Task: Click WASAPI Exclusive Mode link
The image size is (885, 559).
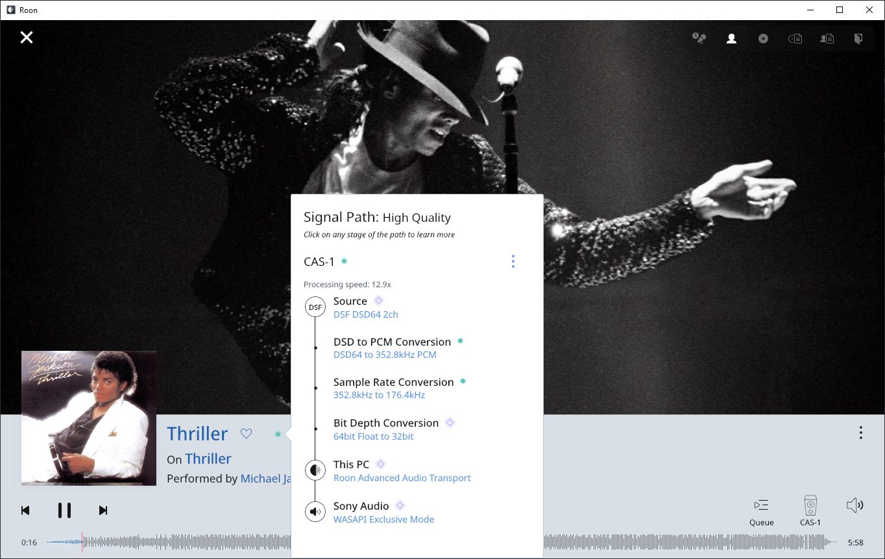Action: pyautogui.click(x=384, y=519)
